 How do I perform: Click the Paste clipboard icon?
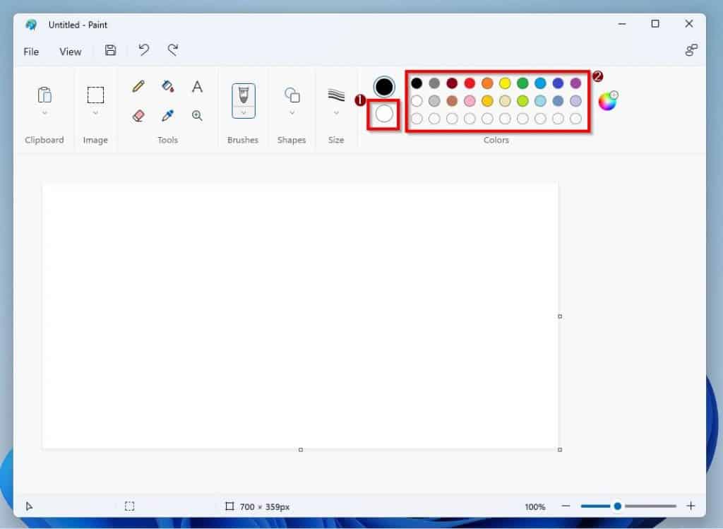pos(44,95)
